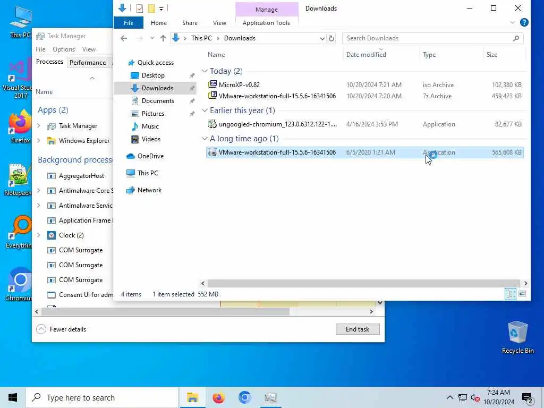Click the search magnifier icon in Explorer

(516, 38)
